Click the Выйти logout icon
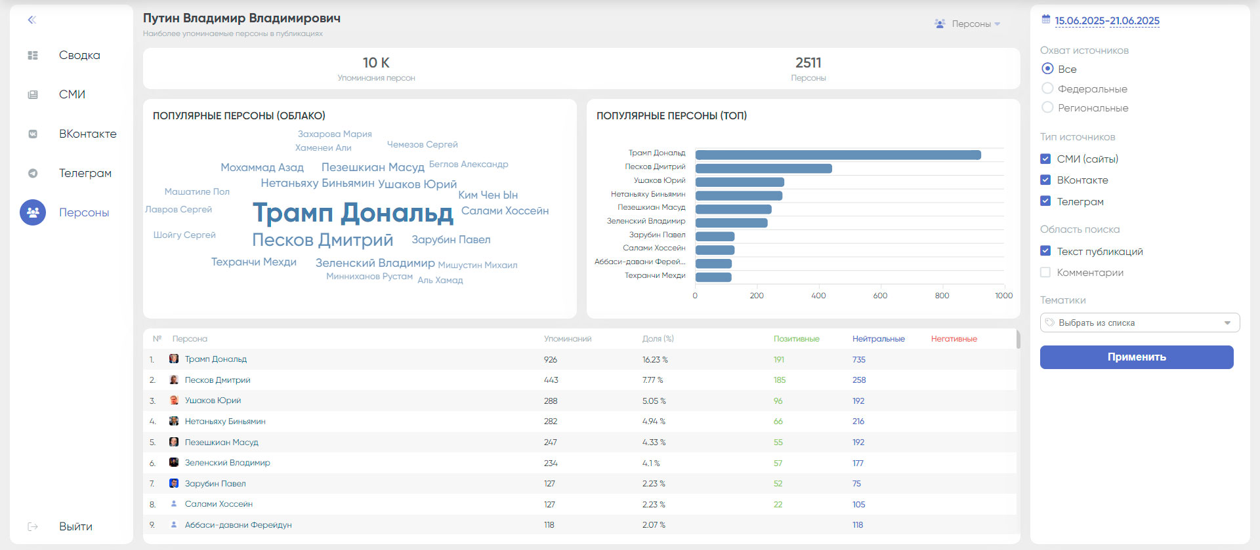Screen dimensions: 1260x550 click(x=33, y=527)
